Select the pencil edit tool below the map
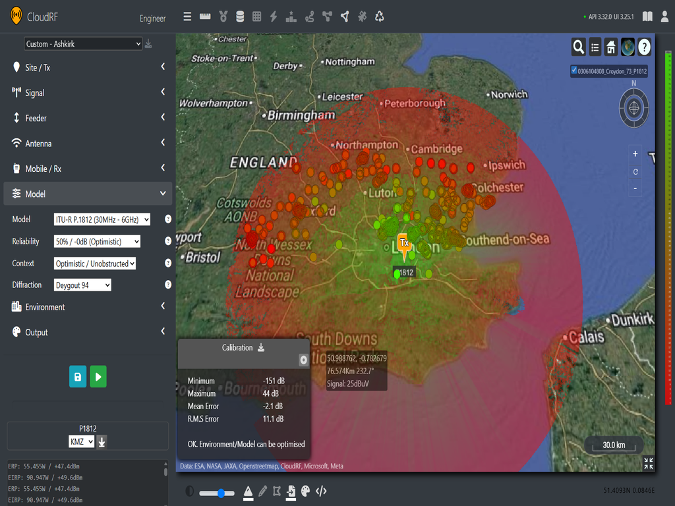 [262, 492]
